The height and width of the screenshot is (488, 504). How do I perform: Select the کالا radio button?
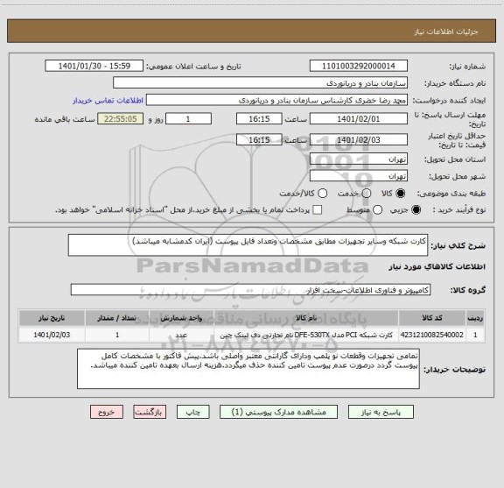click(401, 194)
